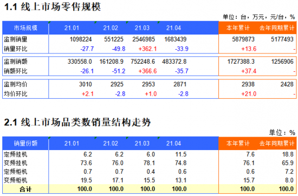Select the 定频挂机 share value 11.5
Image resolution: width=298 pixels, height=196 pixels.
click(181, 154)
